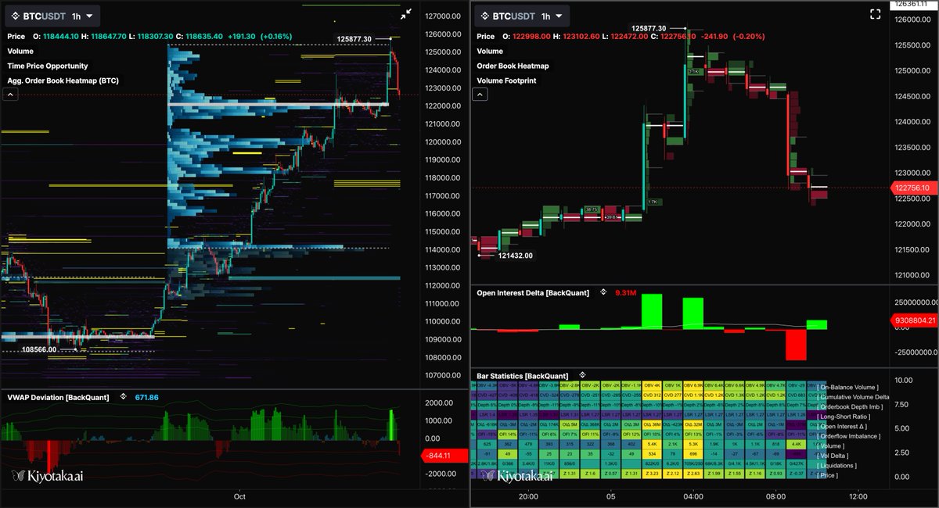
Task: Click the icon next to Open Interest Delta [BackQuant]
Action: (x=603, y=292)
